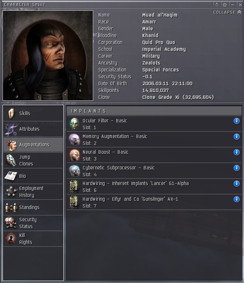Click the info icon for Neural Boost
Image resolution: width=244 pixels, height=283 pixels.
click(237, 152)
